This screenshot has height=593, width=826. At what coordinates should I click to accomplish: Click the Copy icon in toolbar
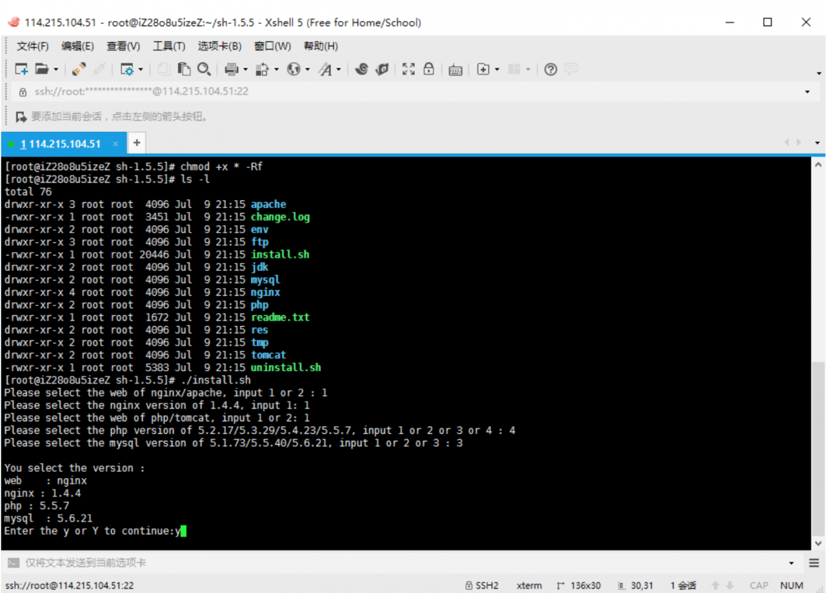click(x=164, y=69)
